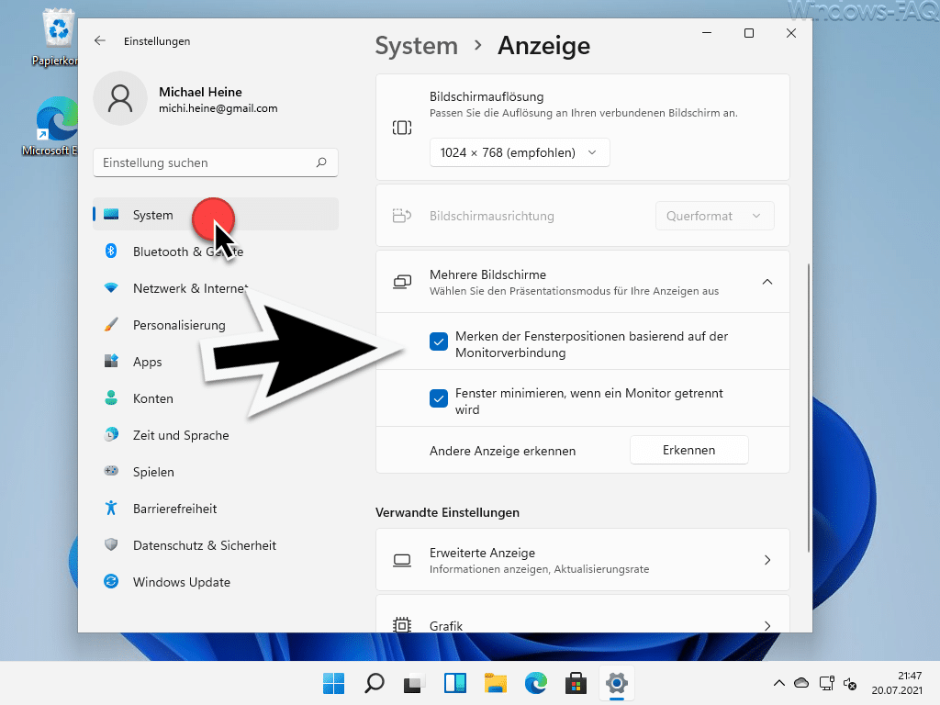Click the Grafik row label

(446, 625)
